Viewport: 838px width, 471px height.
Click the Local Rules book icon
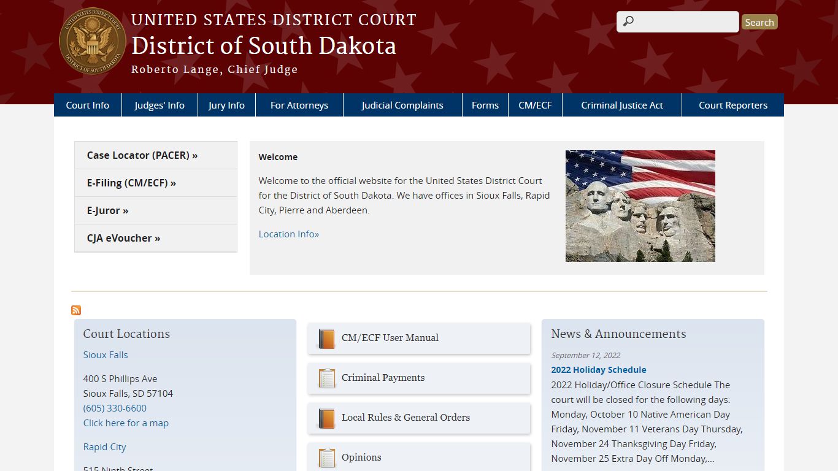[326, 418]
